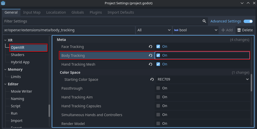Click the bool type icon in type selector

[176, 30]
